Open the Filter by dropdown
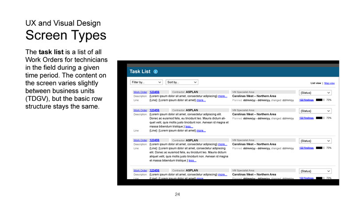This screenshot has height=200, width=355. coord(146,82)
